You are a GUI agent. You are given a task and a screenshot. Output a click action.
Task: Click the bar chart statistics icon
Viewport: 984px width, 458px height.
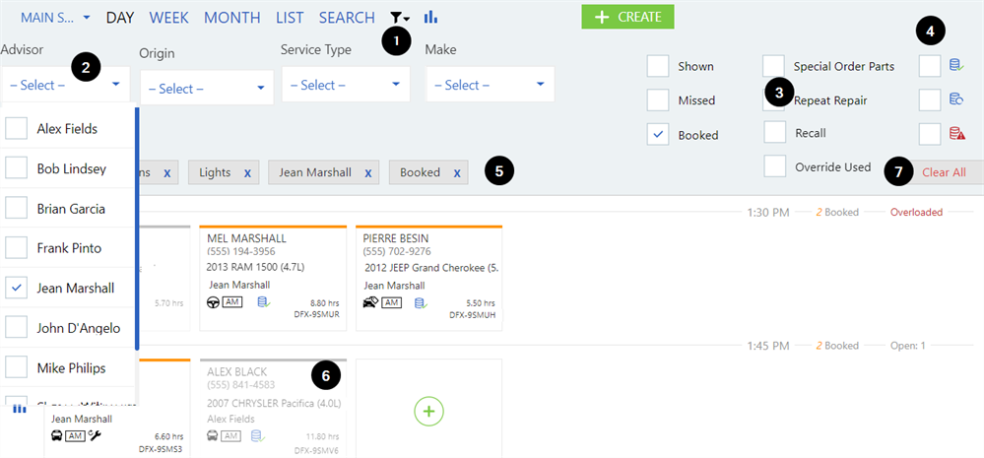(x=430, y=18)
